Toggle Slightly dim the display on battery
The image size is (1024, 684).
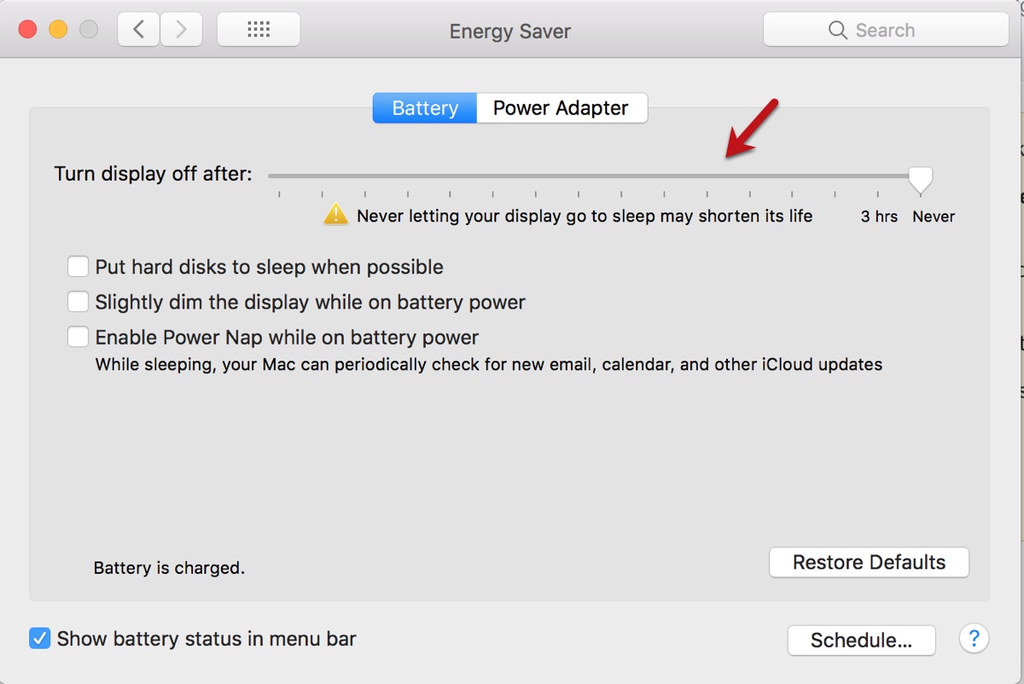point(79,302)
